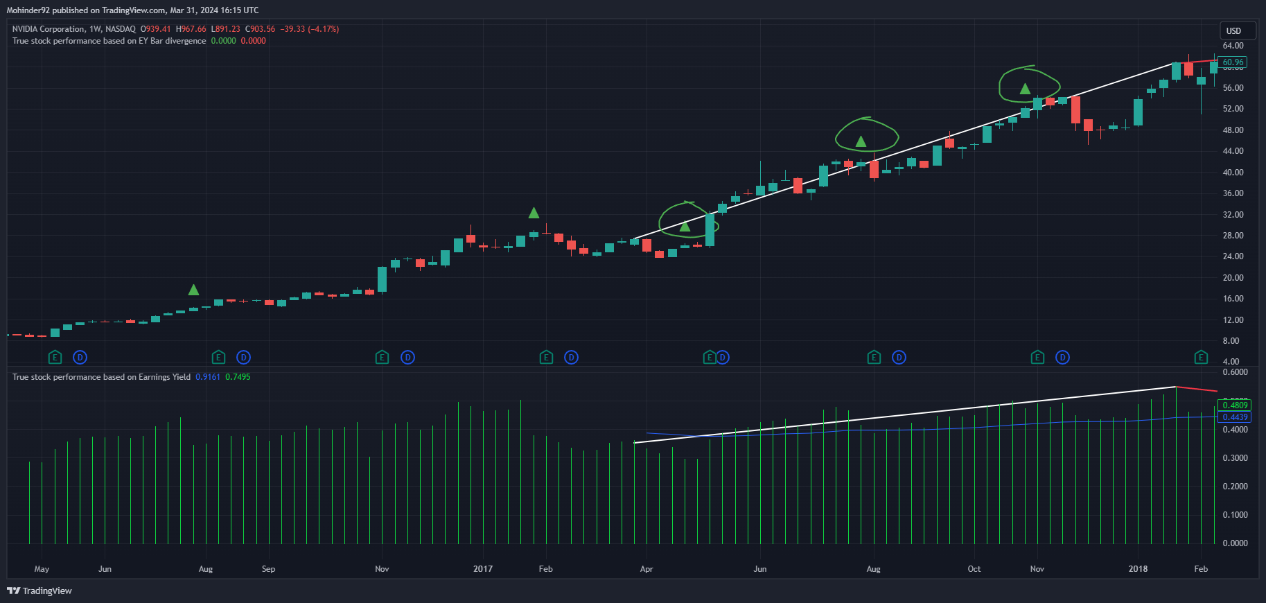Viewport: 1266px width, 603px height.
Task: Open the earnings E marker at Aug 2017
Action: click(874, 358)
